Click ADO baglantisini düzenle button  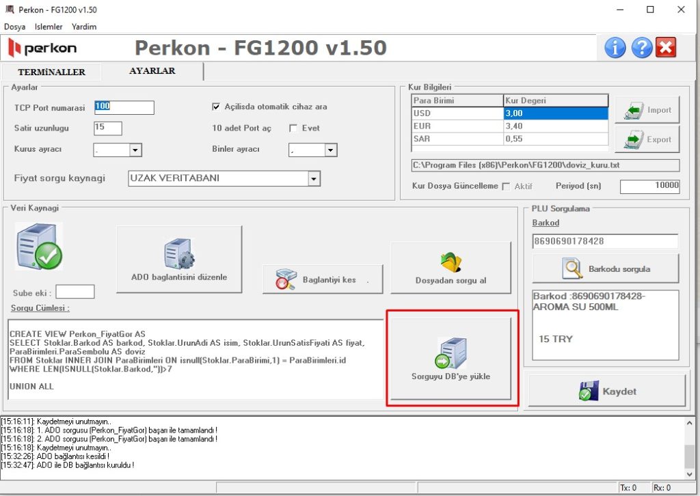179,259
